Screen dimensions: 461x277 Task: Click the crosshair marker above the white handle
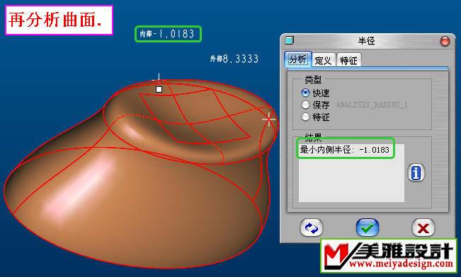pos(159,79)
